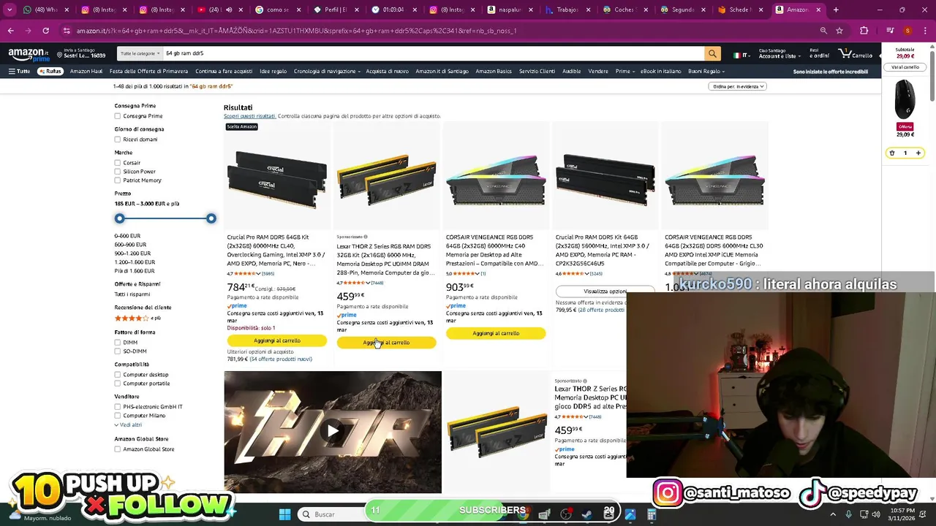The width and height of the screenshot is (936, 526).
Task: Open the Carrello cart icon
Action: [x=856, y=54]
